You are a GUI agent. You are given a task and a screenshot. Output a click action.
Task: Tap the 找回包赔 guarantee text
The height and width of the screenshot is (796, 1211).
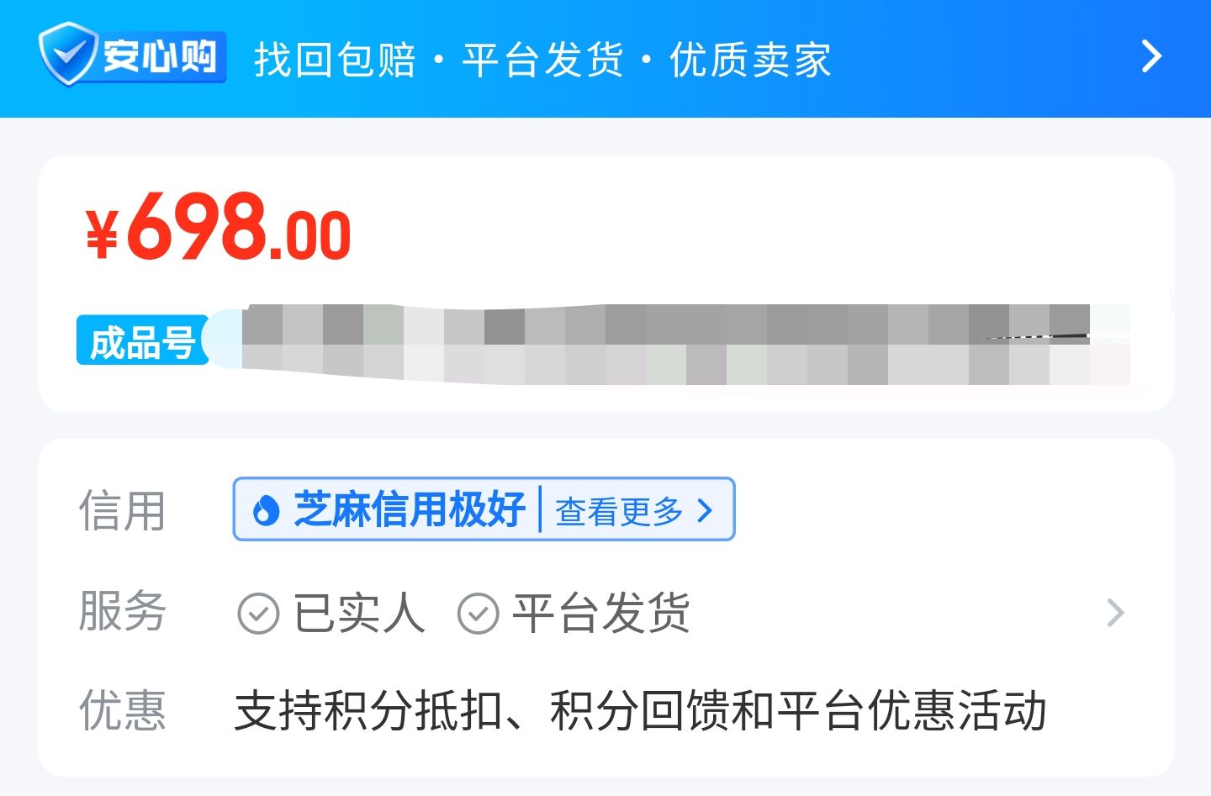[x=335, y=60]
